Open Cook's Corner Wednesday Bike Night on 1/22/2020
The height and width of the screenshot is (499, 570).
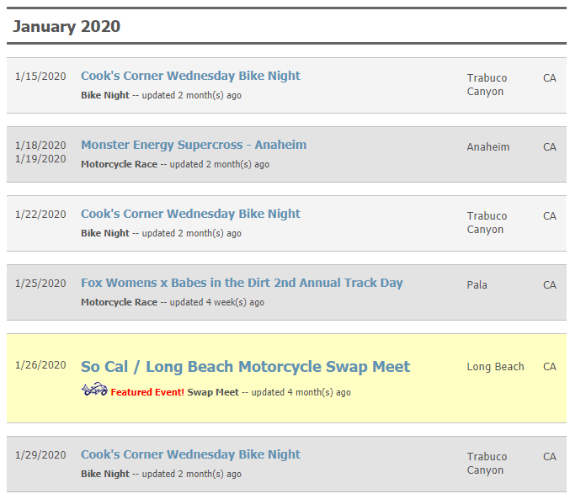[x=190, y=214]
